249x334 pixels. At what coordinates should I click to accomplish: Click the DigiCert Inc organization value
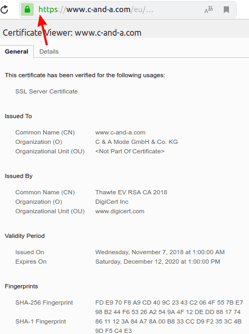tap(112, 202)
